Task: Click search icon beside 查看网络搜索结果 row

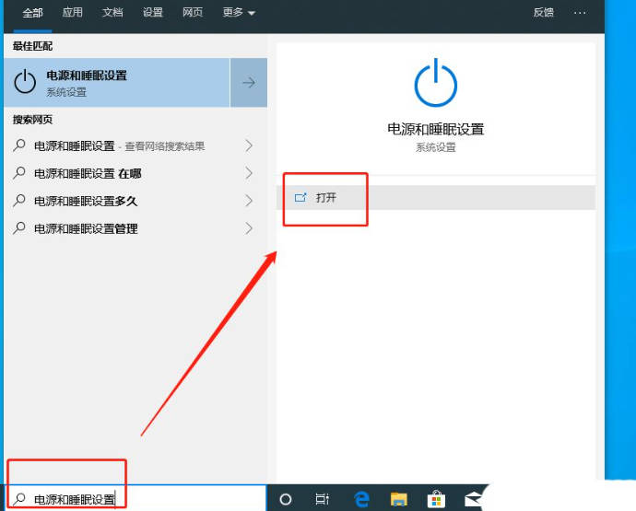Action: click(x=19, y=145)
